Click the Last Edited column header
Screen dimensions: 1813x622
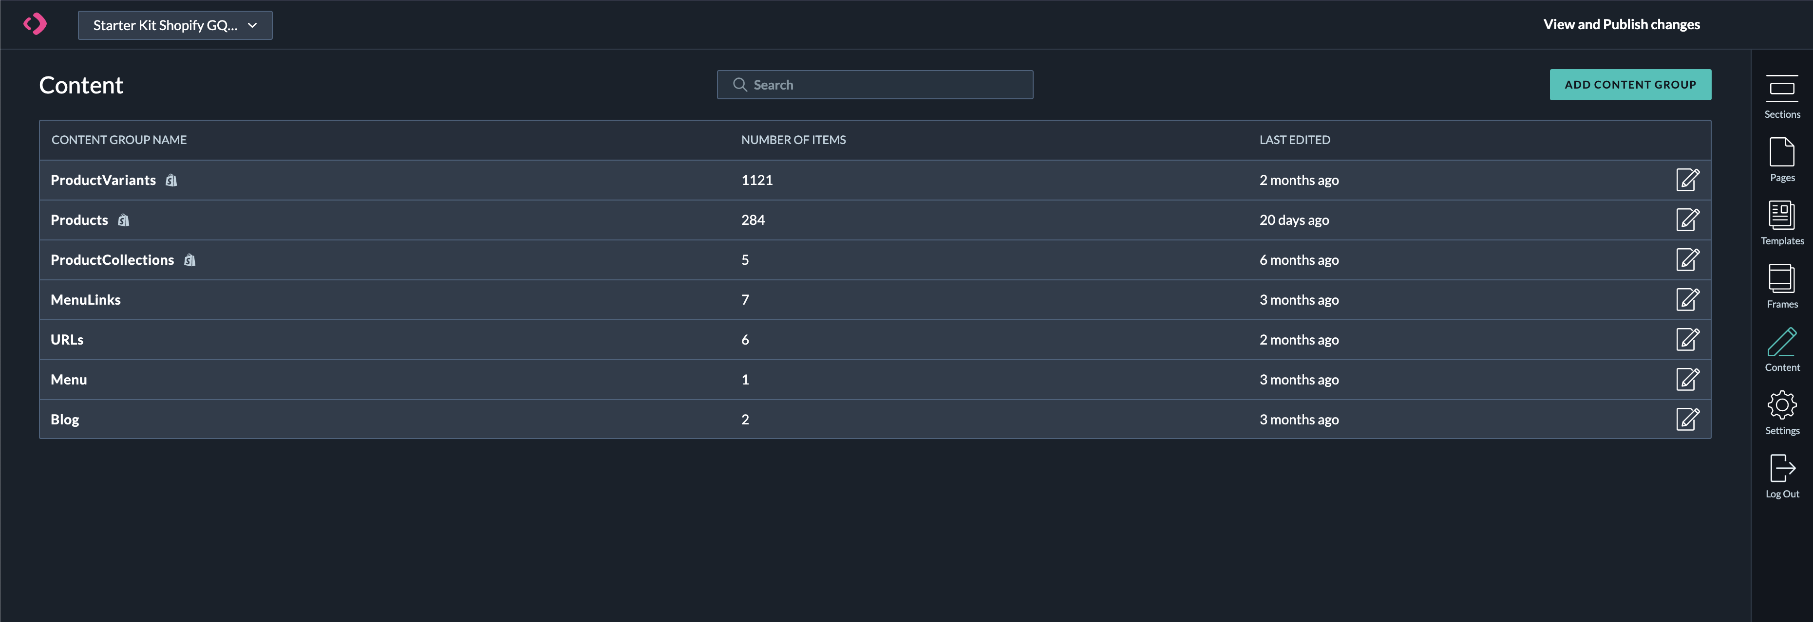tap(1294, 140)
